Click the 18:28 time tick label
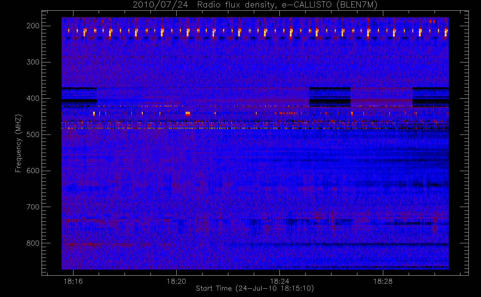Screen dimensions: 481x297 (x=383, y=281)
